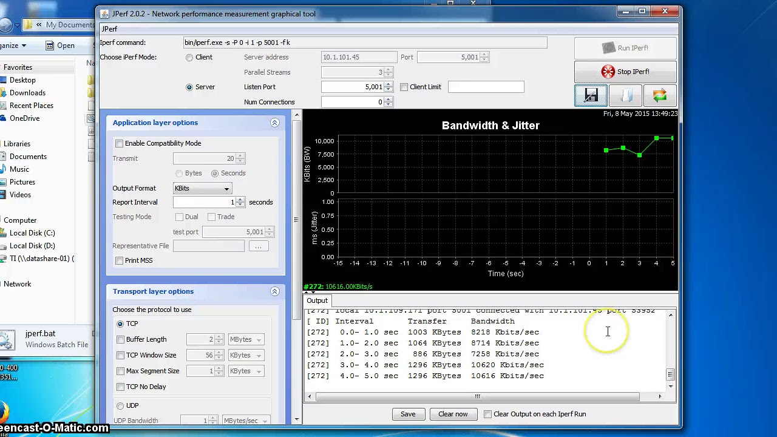777x437 pixels.
Task: Open Music library in Explorer sidebar
Action: [x=19, y=169]
